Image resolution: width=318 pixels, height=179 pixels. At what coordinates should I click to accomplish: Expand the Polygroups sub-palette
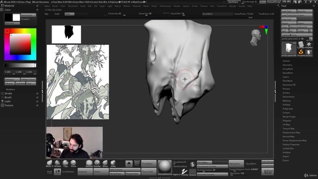pyautogui.click(x=288, y=109)
